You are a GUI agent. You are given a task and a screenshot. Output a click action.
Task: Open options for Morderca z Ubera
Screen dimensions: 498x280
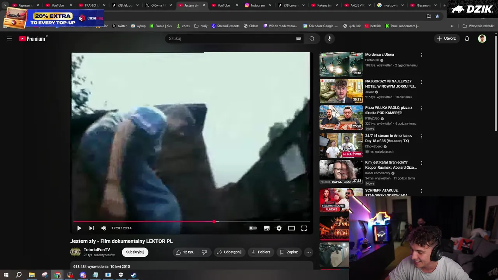[421, 55]
